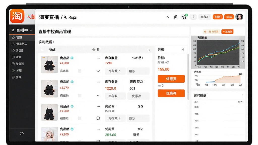Tick small checkbox in the ¥1,500 product row
The width and height of the screenshot is (258, 145).
80,118
